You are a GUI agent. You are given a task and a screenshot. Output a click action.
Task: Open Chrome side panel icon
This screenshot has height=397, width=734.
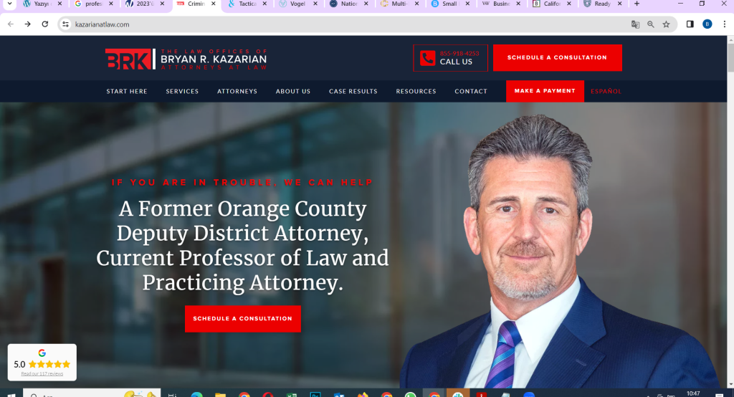[x=690, y=24]
